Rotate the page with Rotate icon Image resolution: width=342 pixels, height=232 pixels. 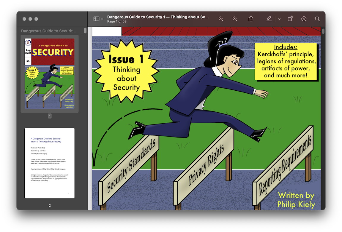coord(290,19)
